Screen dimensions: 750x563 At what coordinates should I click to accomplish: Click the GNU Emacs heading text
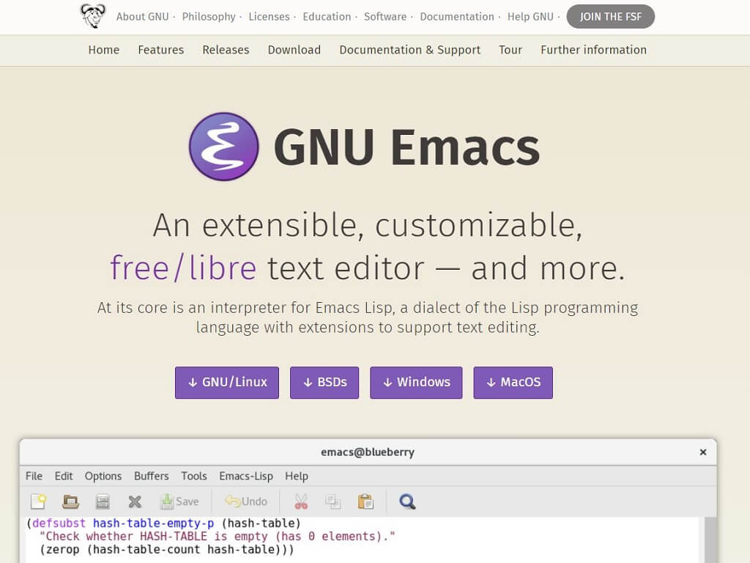(x=406, y=147)
